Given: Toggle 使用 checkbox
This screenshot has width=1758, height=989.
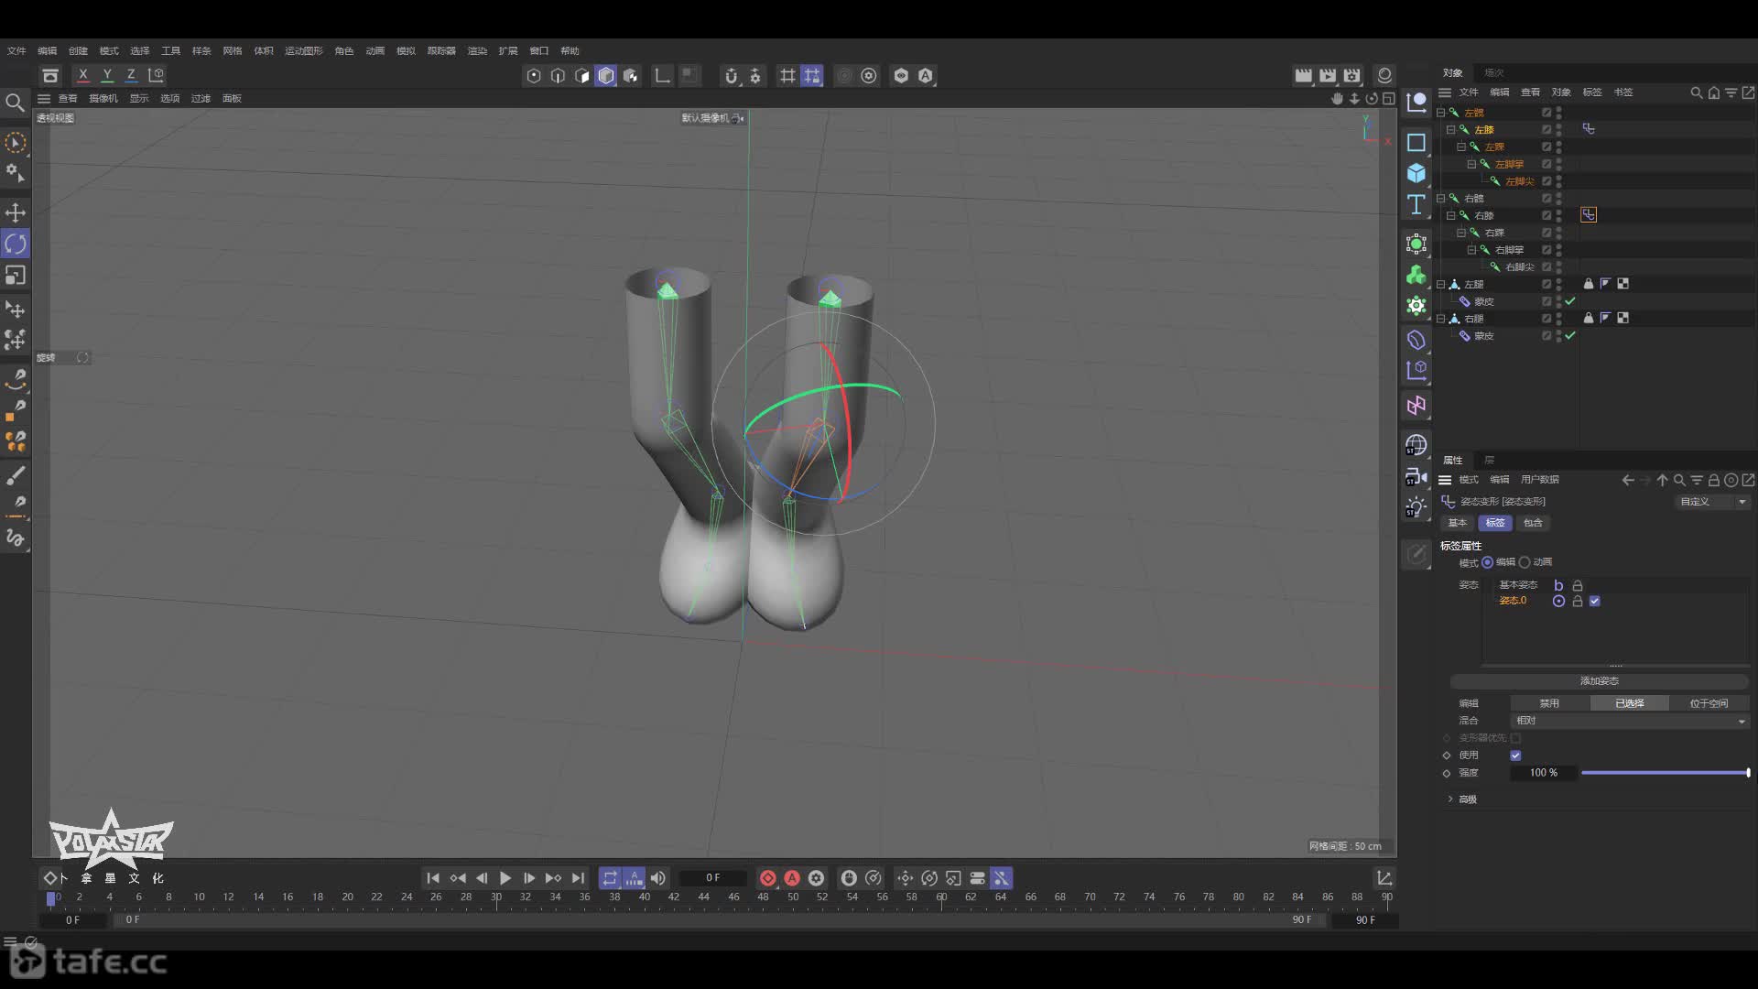Looking at the screenshot, I should [x=1515, y=755].
